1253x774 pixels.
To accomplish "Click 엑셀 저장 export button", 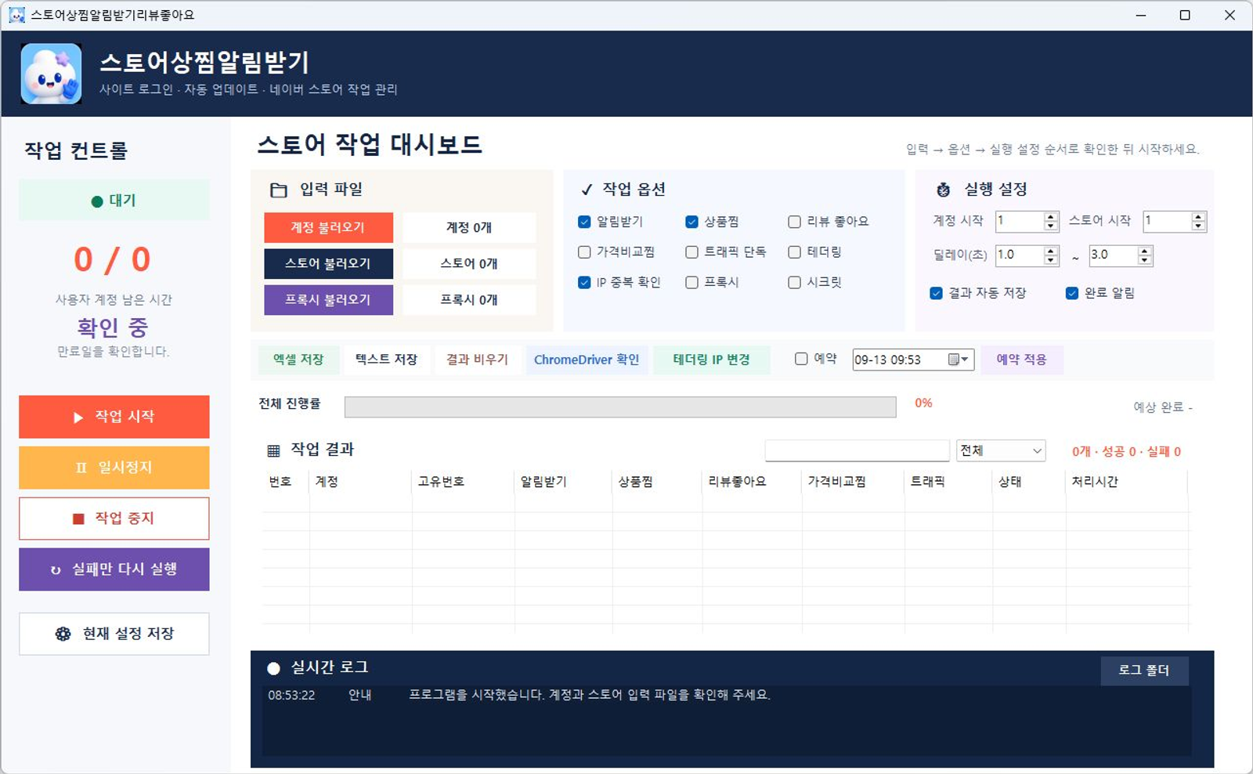I will 298,360.
